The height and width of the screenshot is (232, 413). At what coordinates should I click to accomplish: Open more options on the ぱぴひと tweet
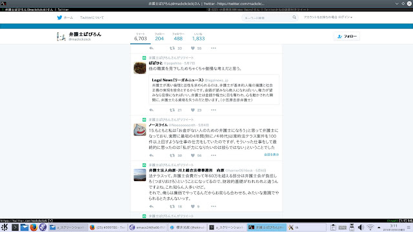coord(214,110)
